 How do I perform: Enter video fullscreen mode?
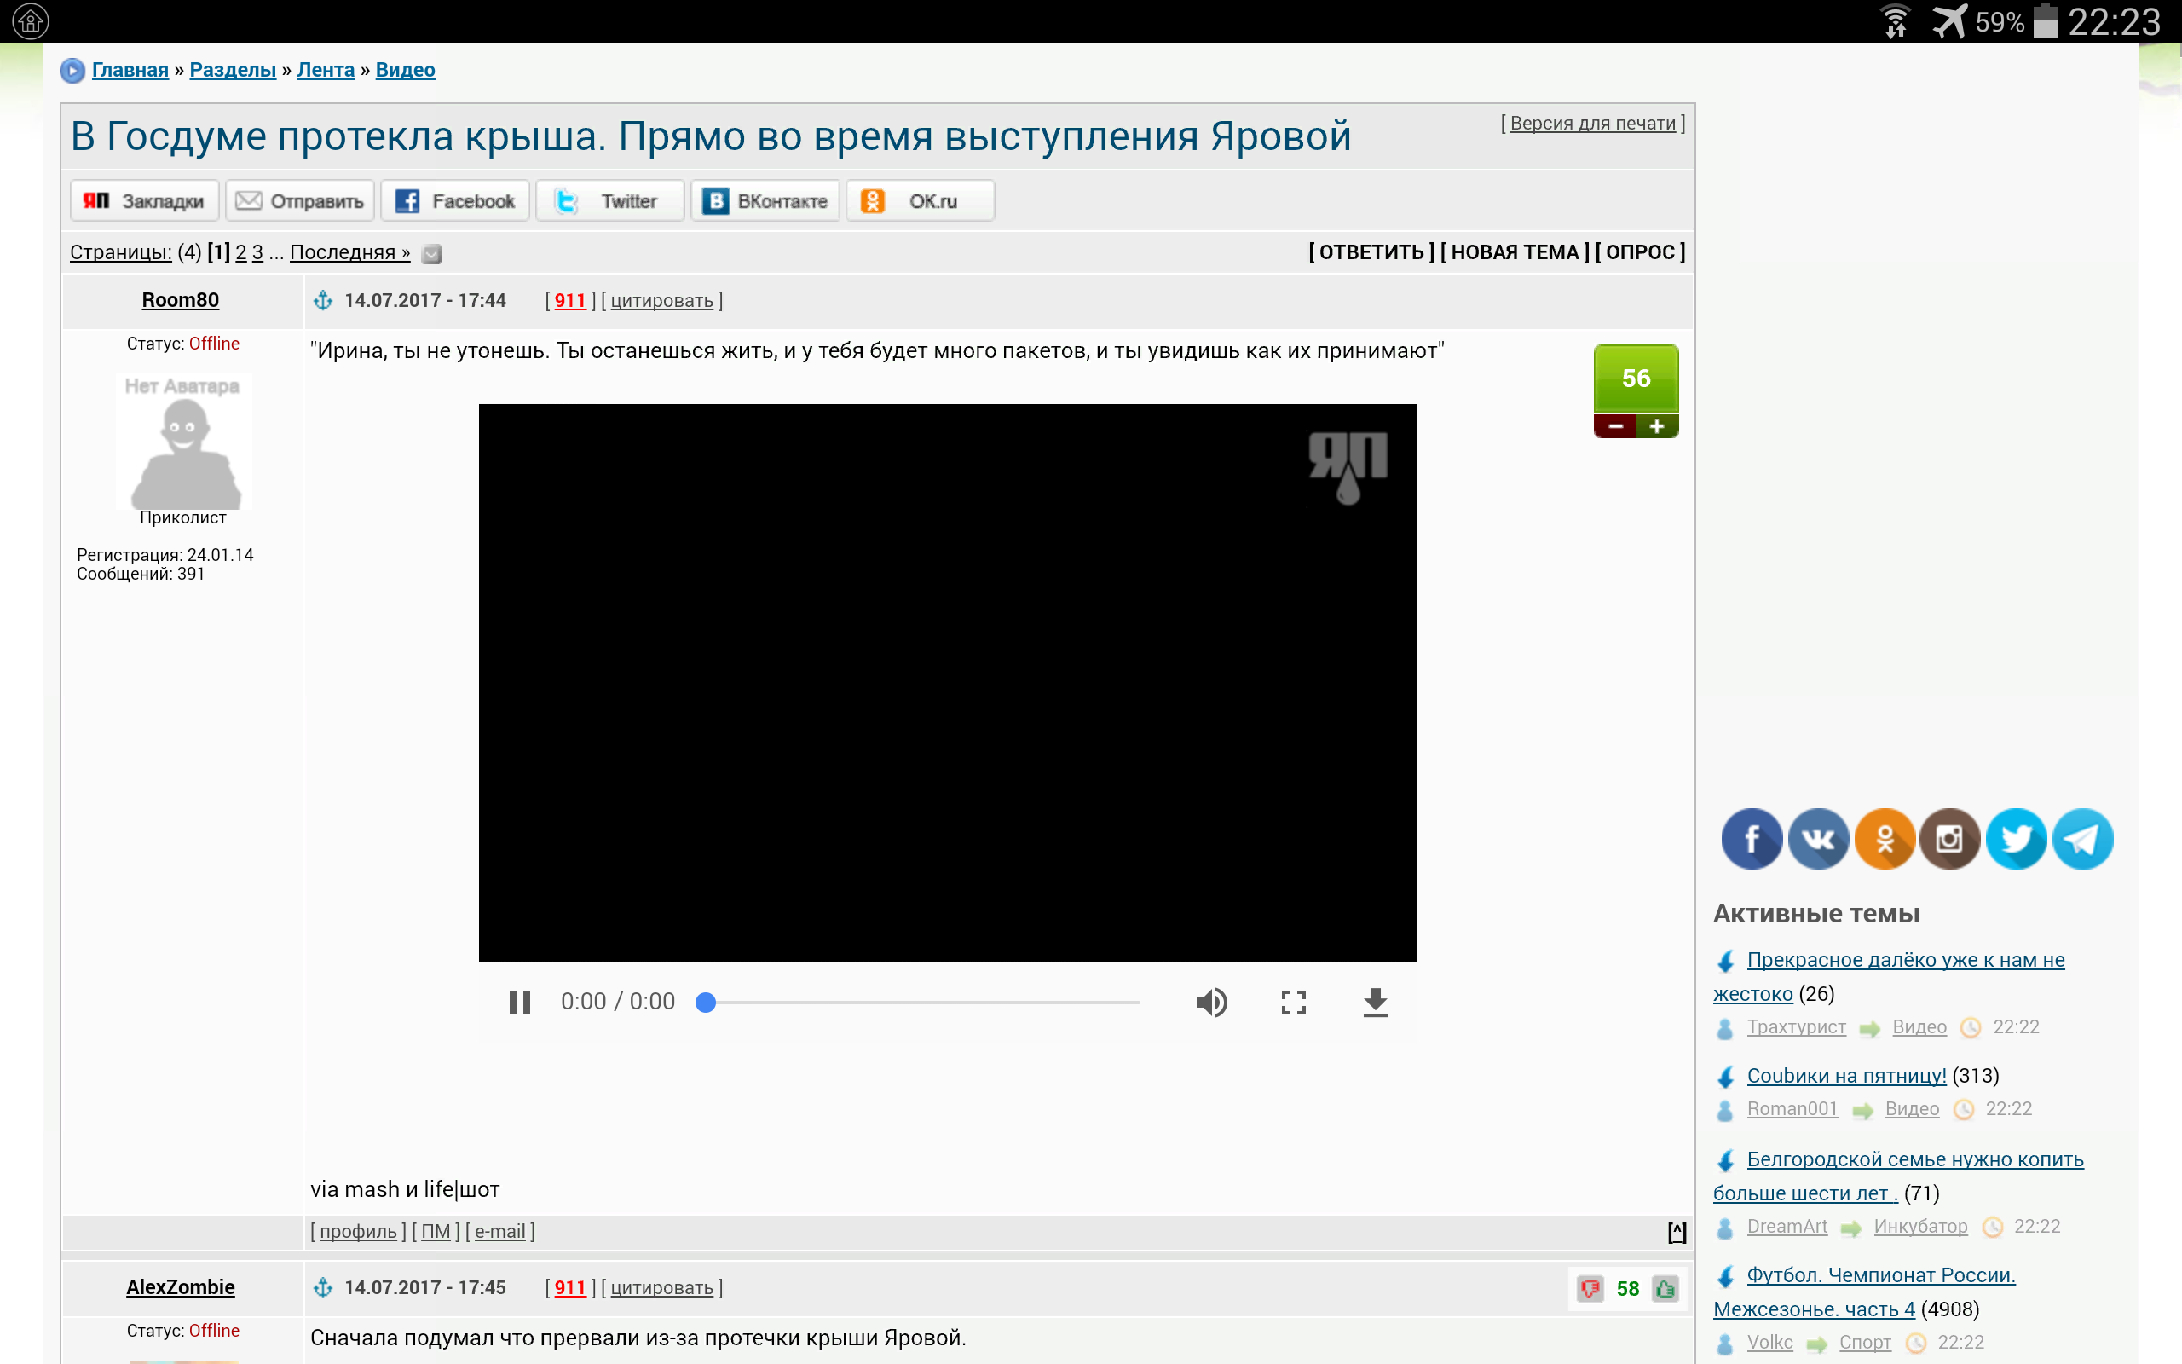click(1294, 1003)
